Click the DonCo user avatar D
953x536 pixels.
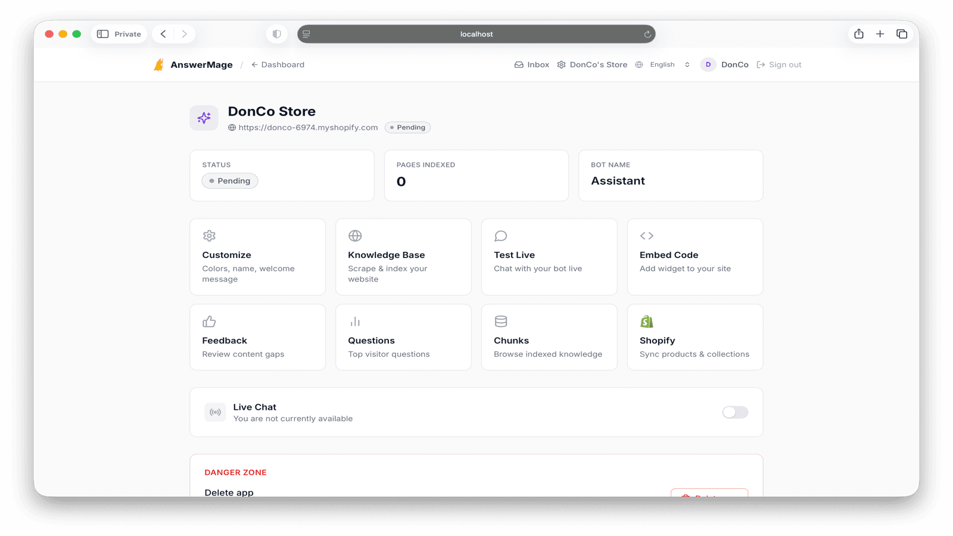(708, 65)
